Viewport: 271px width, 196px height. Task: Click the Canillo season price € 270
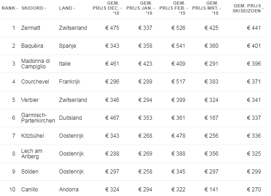coord(254,190)
